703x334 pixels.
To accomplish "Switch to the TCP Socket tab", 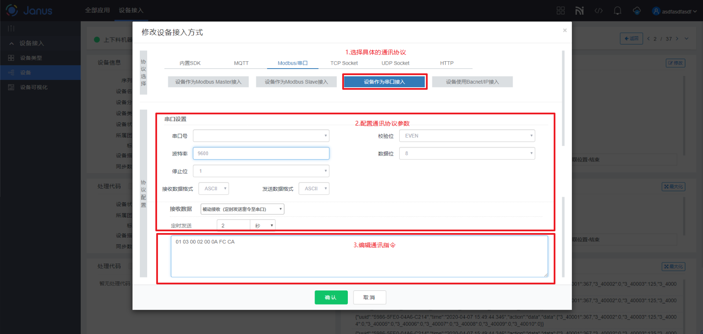I will click(344, 63).
